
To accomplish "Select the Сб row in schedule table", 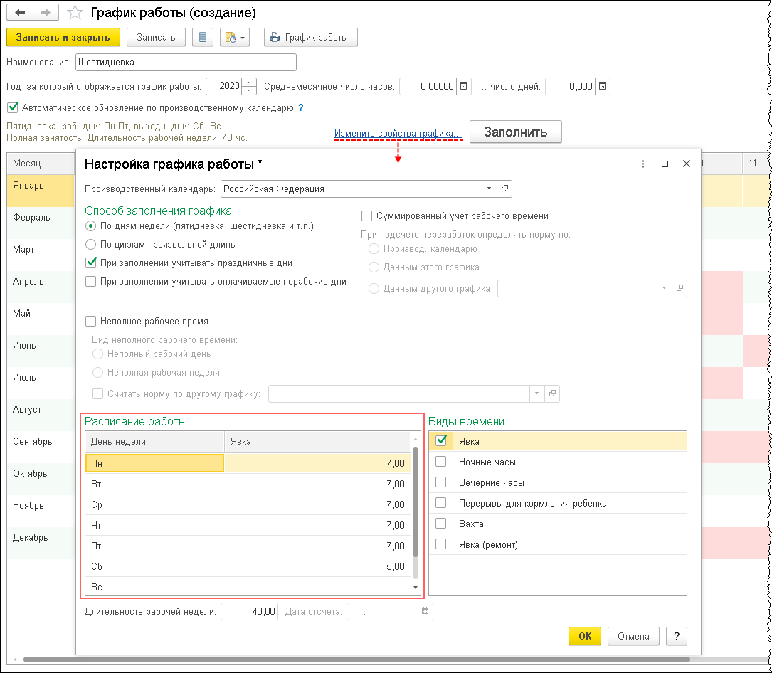I will point(248,566).
